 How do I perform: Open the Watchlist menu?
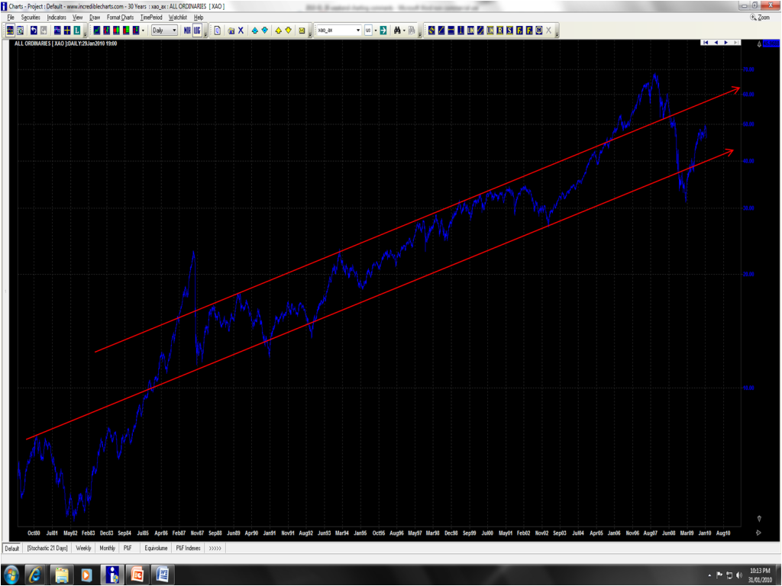177,18
